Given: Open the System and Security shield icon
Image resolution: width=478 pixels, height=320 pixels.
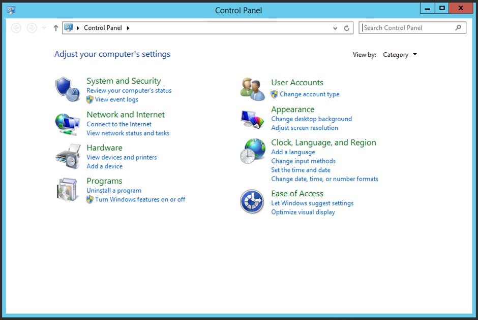Looking at the screenshot, I should (x=68, y=89).
